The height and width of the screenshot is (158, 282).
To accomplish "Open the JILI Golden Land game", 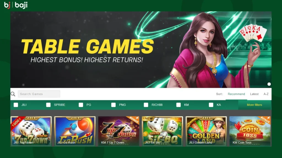I will point(206,131).
